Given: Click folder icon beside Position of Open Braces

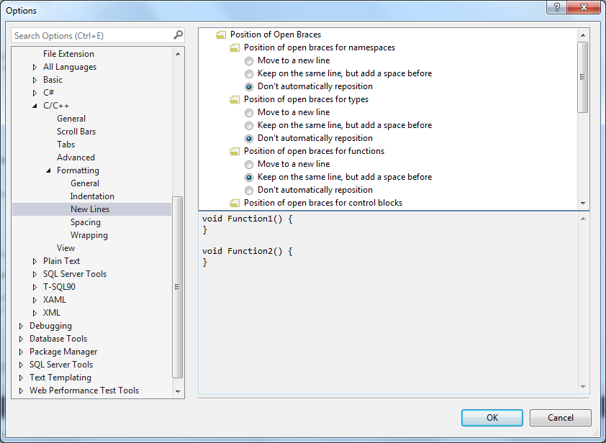Looking at the screenshot, I should tap(221, 35).
